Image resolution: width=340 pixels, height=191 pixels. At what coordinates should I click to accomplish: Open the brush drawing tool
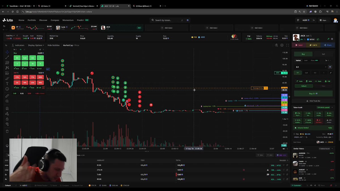coord(7,78)
